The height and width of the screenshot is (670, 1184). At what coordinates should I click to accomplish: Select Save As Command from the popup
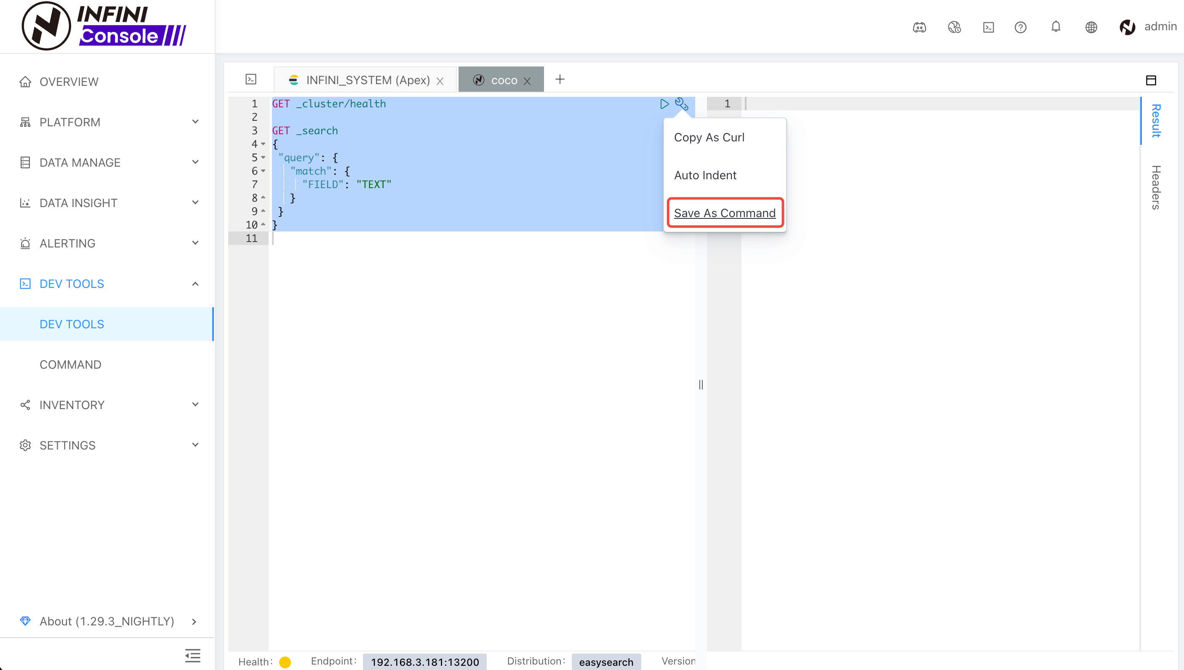(x=725, y=213)
